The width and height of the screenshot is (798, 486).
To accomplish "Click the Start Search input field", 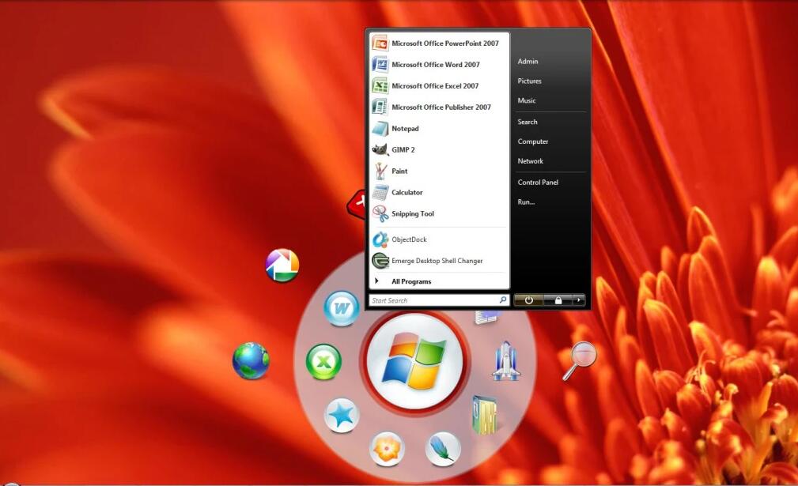I will coord(433,300).
